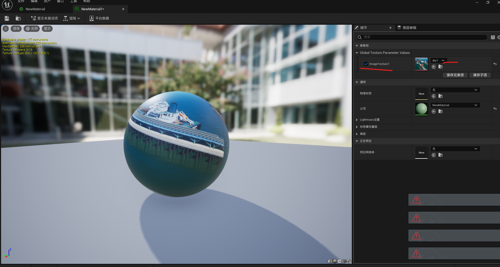500x267 pixels.
Task: Click Physical Material None thumbnail
Action: click(421, 94)
